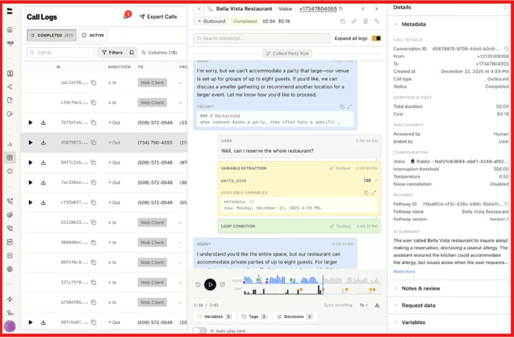Toggle the Details panel collapse arrows
The width and height of the screenshot is (514, 338).
click(505, 7)
